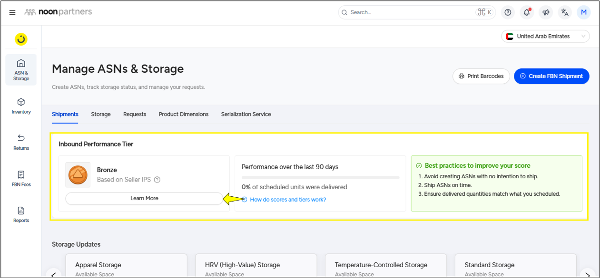Expand the United Arab Emirates country dropdown
Image resolution: width=600 pixels, height=279 pixels.
(x=545, y=36)
